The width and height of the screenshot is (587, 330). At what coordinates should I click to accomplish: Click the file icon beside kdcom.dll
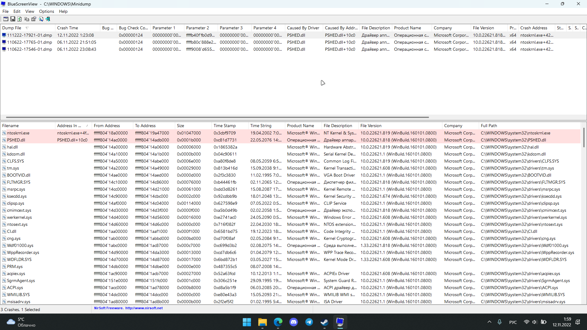coord(4,154)
